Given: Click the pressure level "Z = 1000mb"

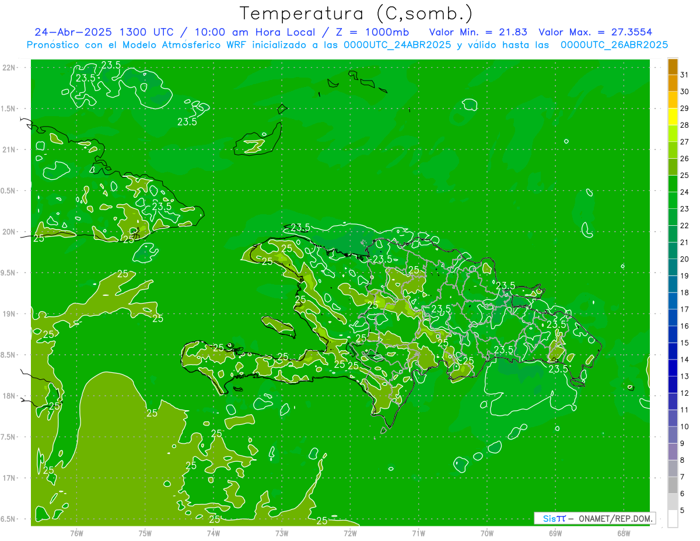Looking at the screenshot, I should pyautogui.click(x=369, y=32).
